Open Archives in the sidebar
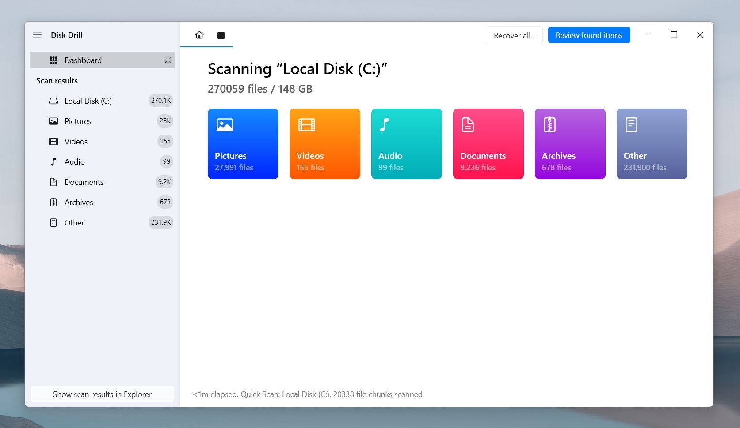The height and width of the screenshot is (428, 740). point(102,202)
